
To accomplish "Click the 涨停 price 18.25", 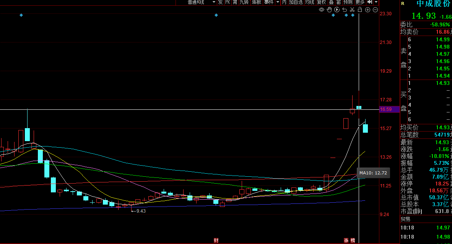I will (442, 184).
